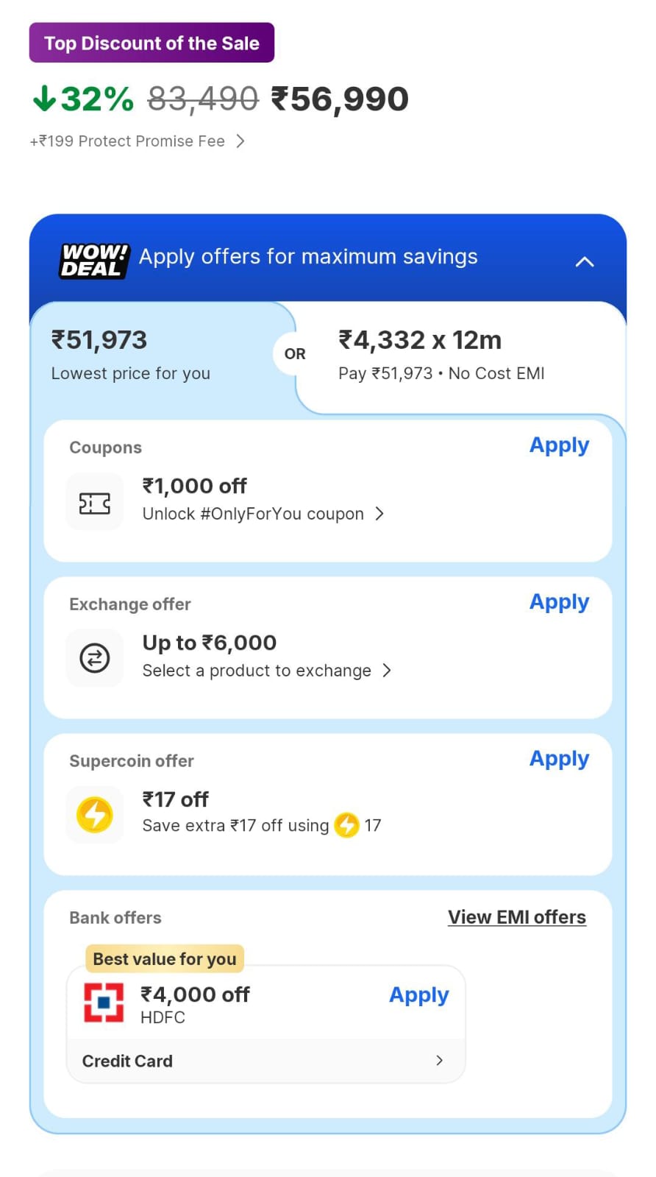Click the coupon ticket icon
The height and width of the screenshot is (1177, 656).
pos(95,503)
